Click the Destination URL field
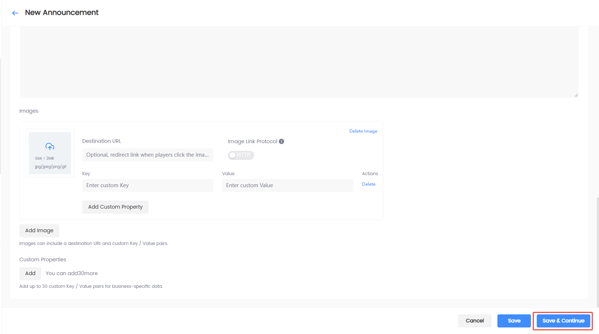Screen dimensions: 599x334 [148, 155]
